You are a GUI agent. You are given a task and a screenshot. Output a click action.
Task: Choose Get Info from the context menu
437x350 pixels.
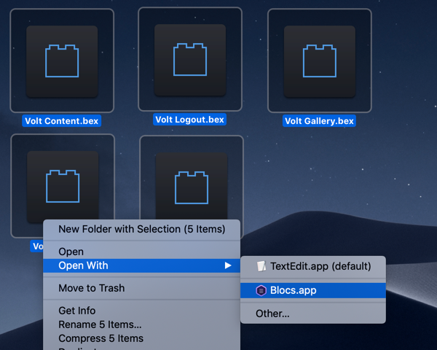point(141,311)
